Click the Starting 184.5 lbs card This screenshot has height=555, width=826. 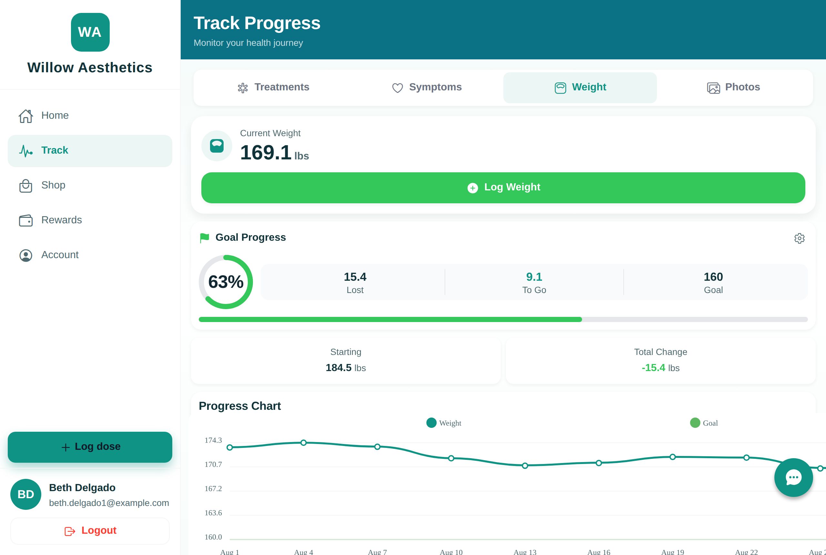point(346,361)
